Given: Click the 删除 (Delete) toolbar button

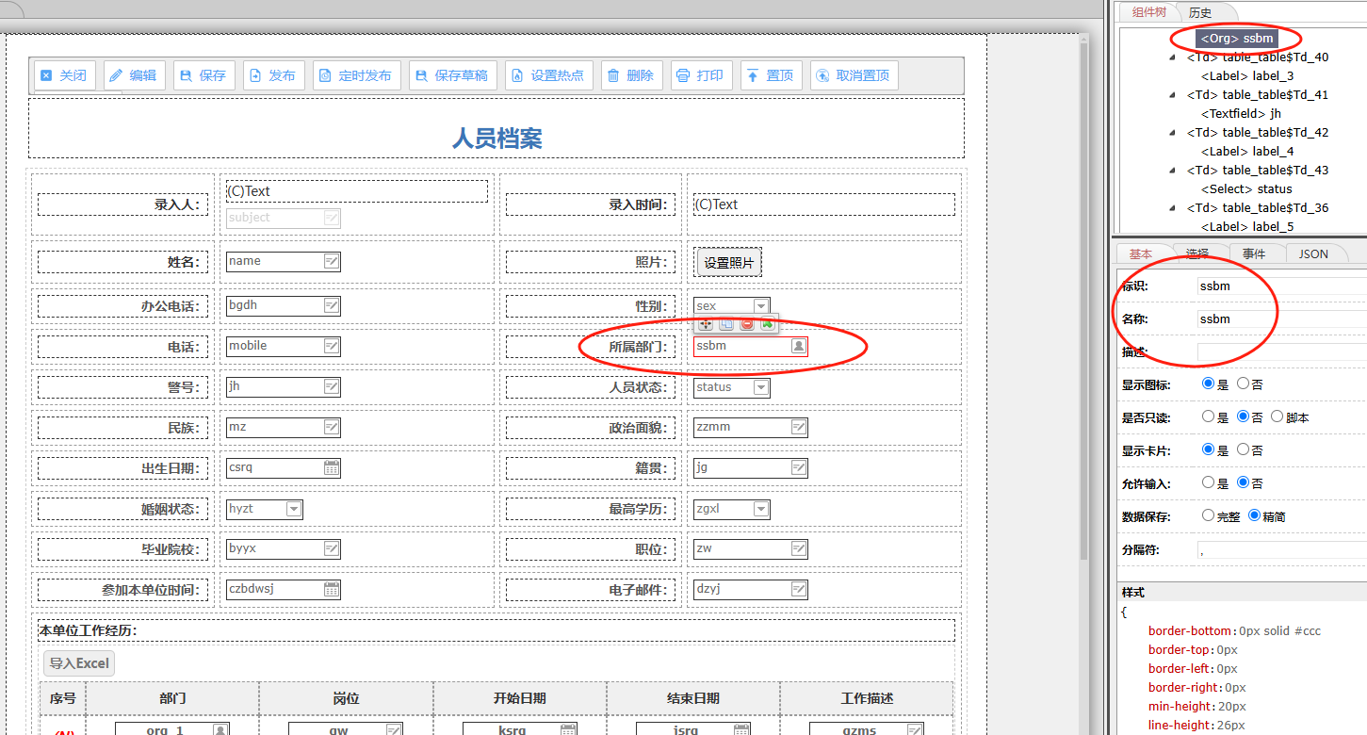Looking at the screenshot, I should coord(631,75).
